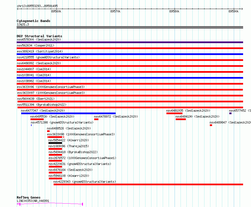Screen dimensions: 251x207
Task: Open nsv4218555 (gnomADStructuralVariants) label
Action: (x=48, y=57)
